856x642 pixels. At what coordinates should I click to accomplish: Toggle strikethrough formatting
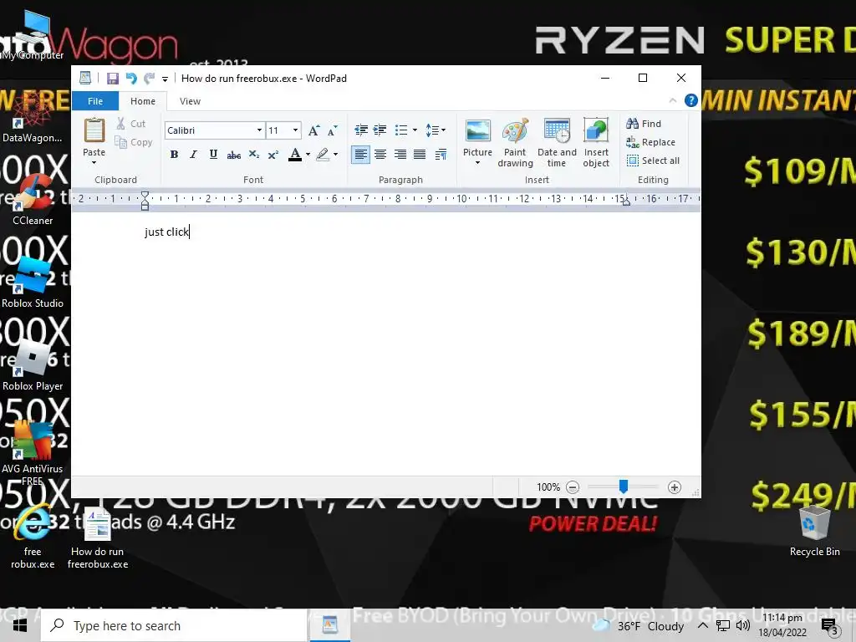pos(234,155)
